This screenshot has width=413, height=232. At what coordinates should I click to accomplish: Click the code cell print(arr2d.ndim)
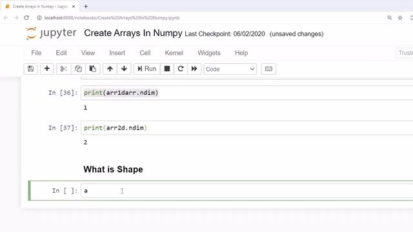247,128
